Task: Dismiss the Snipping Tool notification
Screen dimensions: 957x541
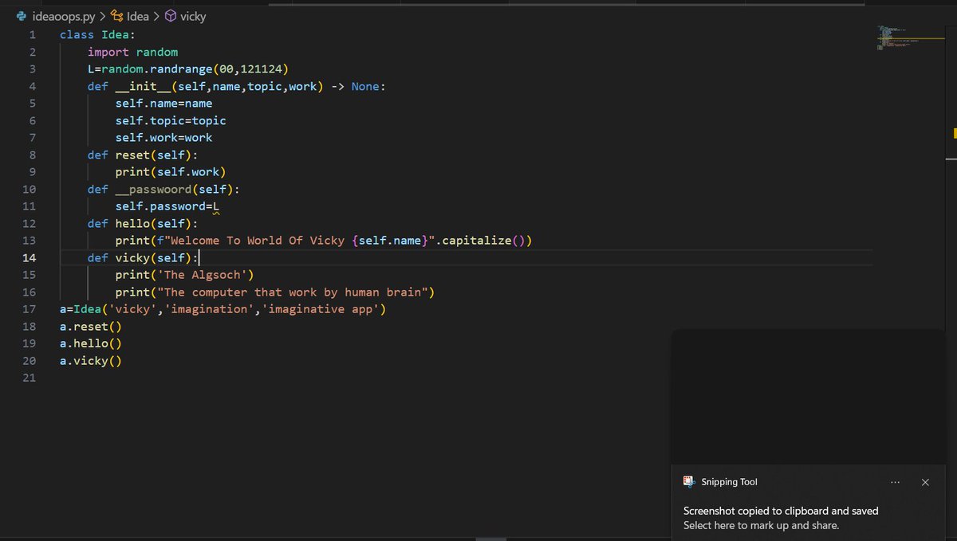Action: point(925,482)
